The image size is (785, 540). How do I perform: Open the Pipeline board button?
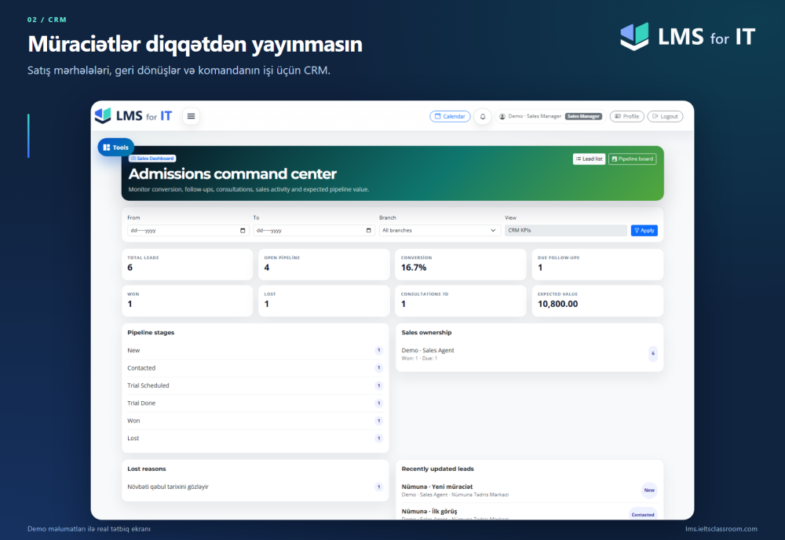(632, 159)
